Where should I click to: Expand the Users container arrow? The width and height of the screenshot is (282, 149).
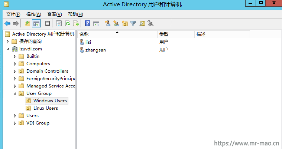pyautogui.click(x=15, y=116)
